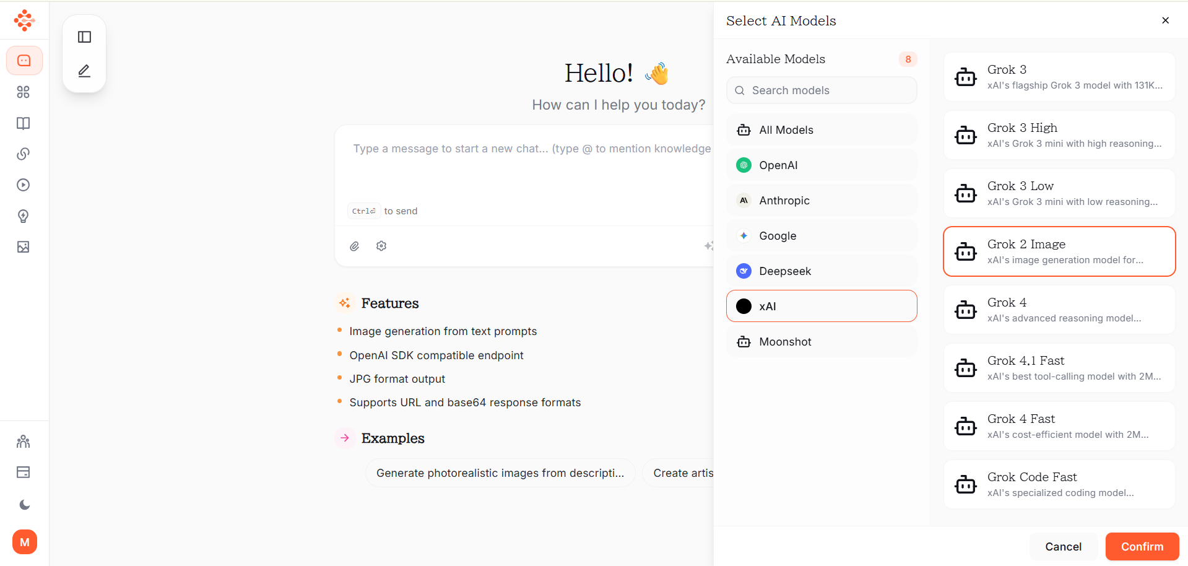This screenshot has height=566, width=1188.
Task: Focus the Search models field
Action: click(822, 90)
